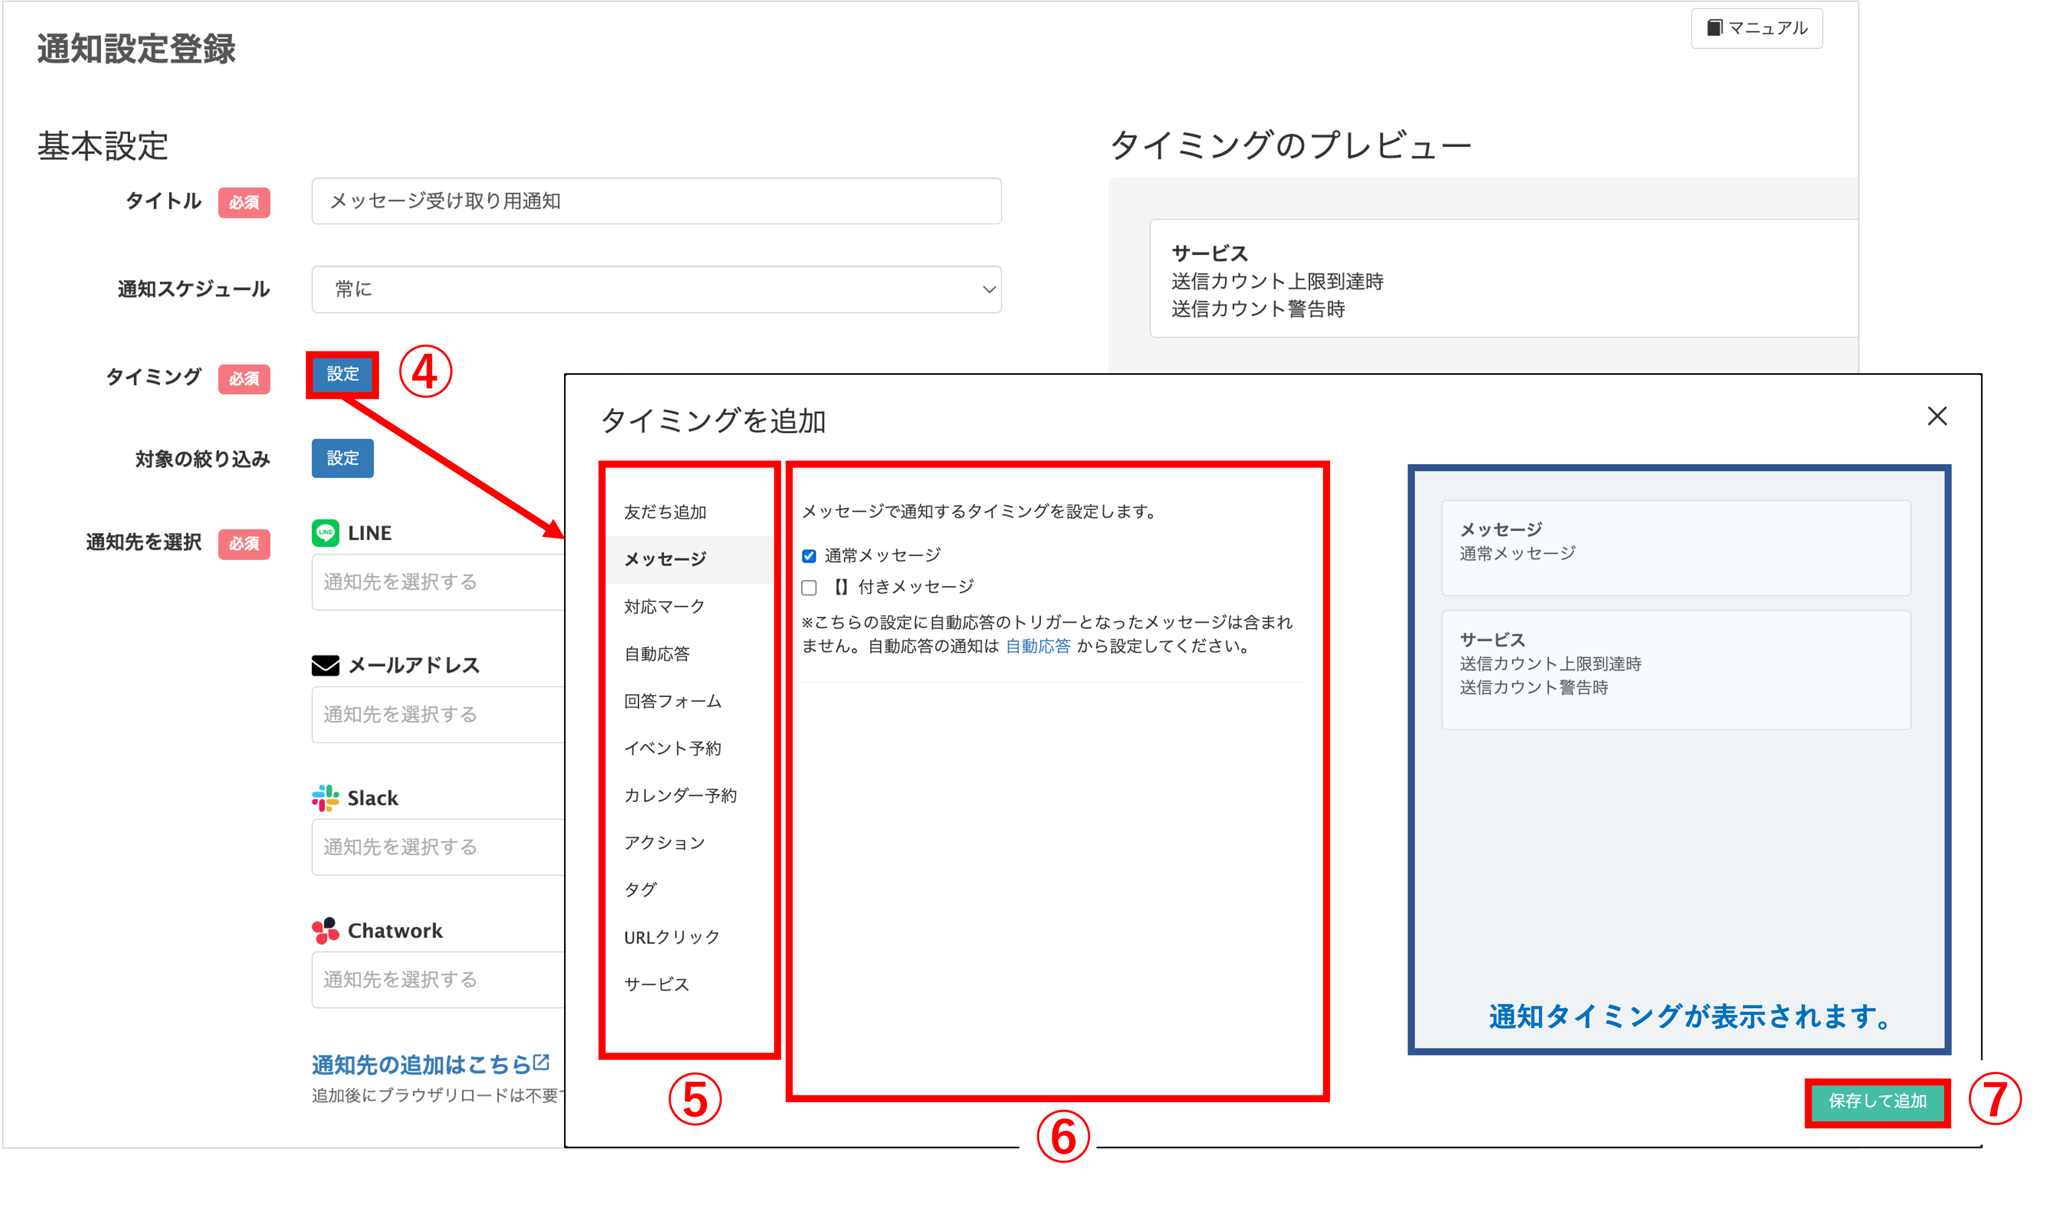
Task: Click the LINE logo icon
Action: pos(325,533)
